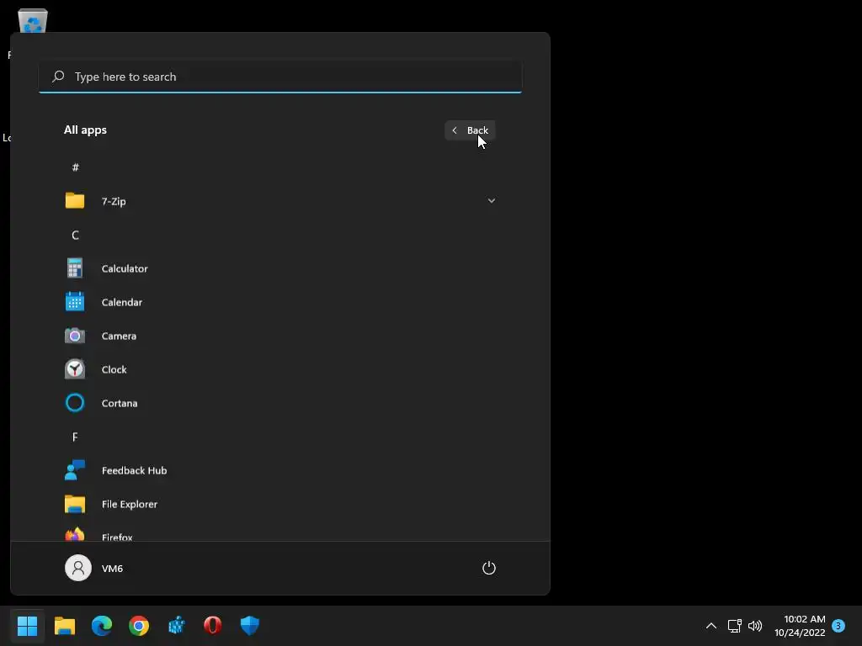862x646 pixels.
Task: Expand the 7-Zip folder chevron
Action: (x=492, y=200)
